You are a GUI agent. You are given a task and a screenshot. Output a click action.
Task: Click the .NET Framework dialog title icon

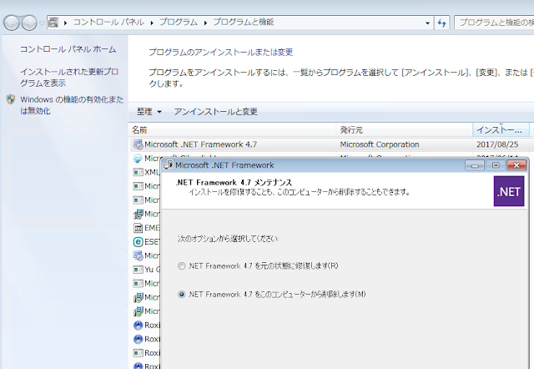coord(168,165)
